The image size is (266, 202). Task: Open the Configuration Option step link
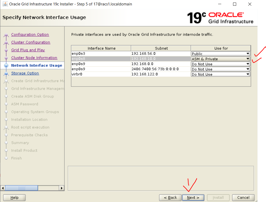30,35
